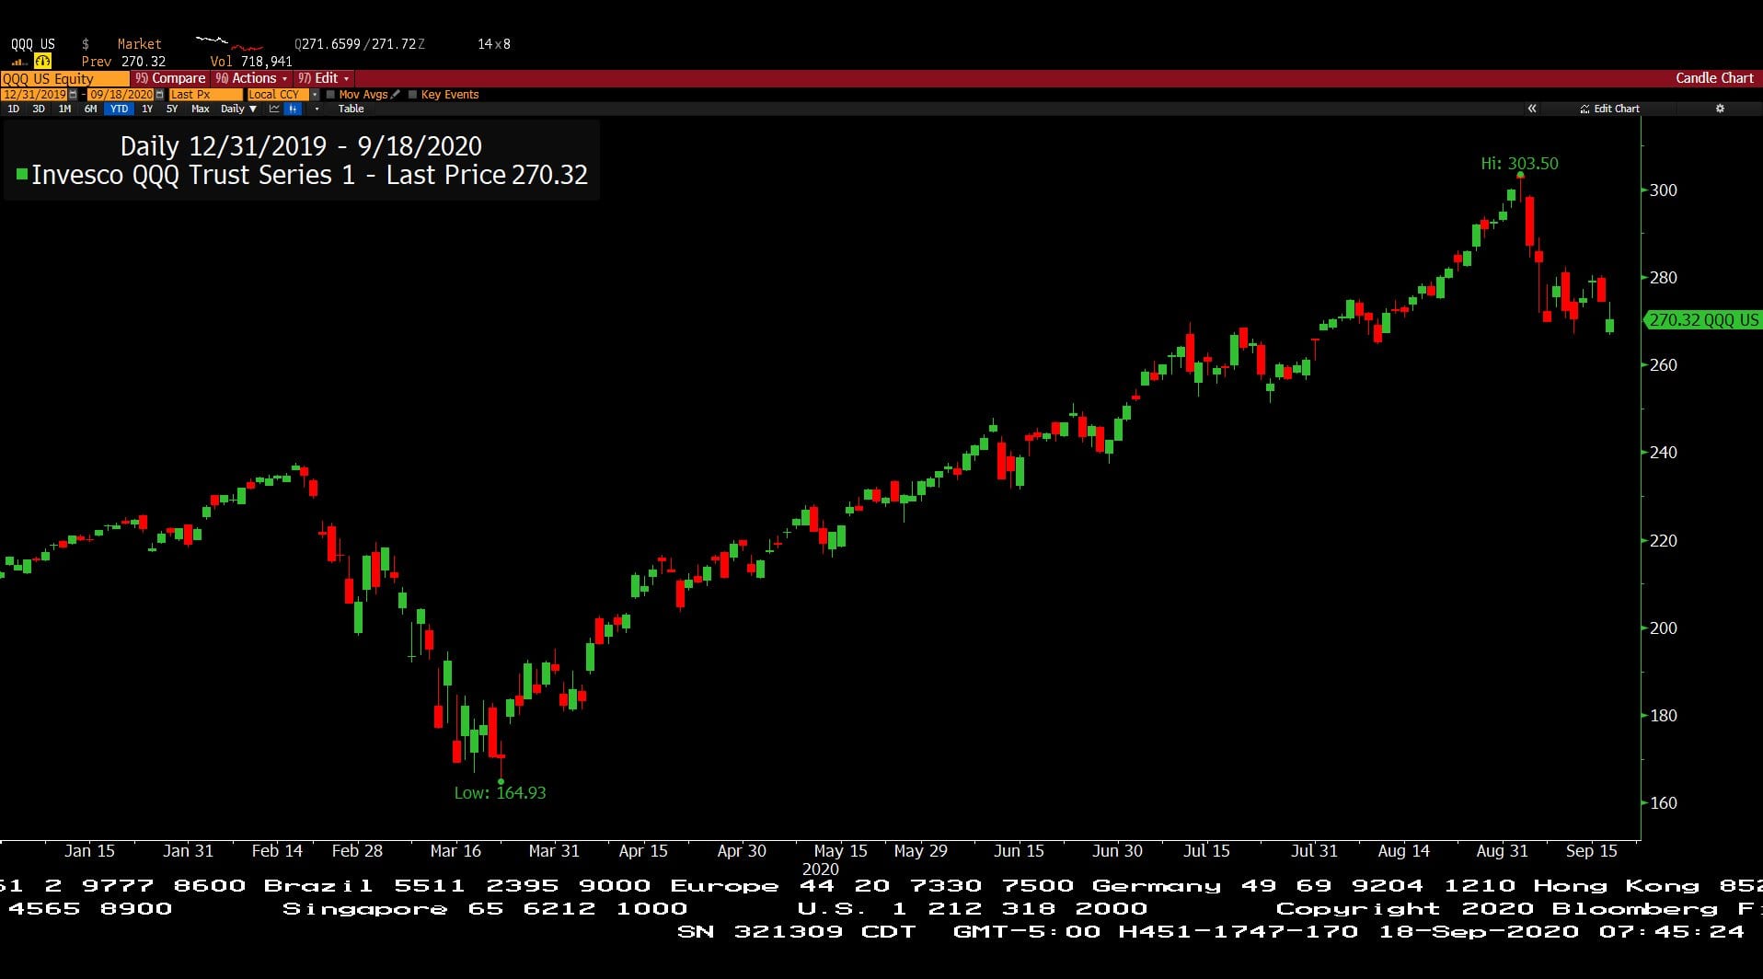Open the chart settings gear
Viewport: 1763px width, 979px height.
(x=1720, y=109)
